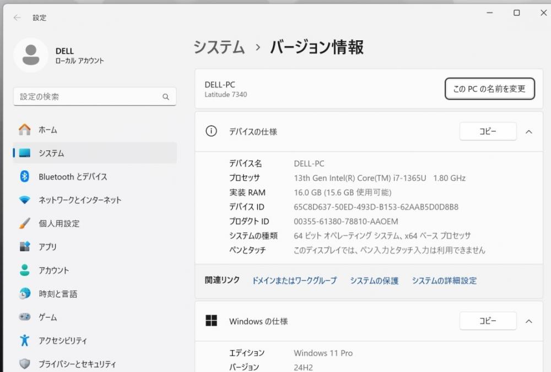Click the デバイス名 value DELL-PC
Viewport: 551px width, 372px height.
tap(309, 164)
